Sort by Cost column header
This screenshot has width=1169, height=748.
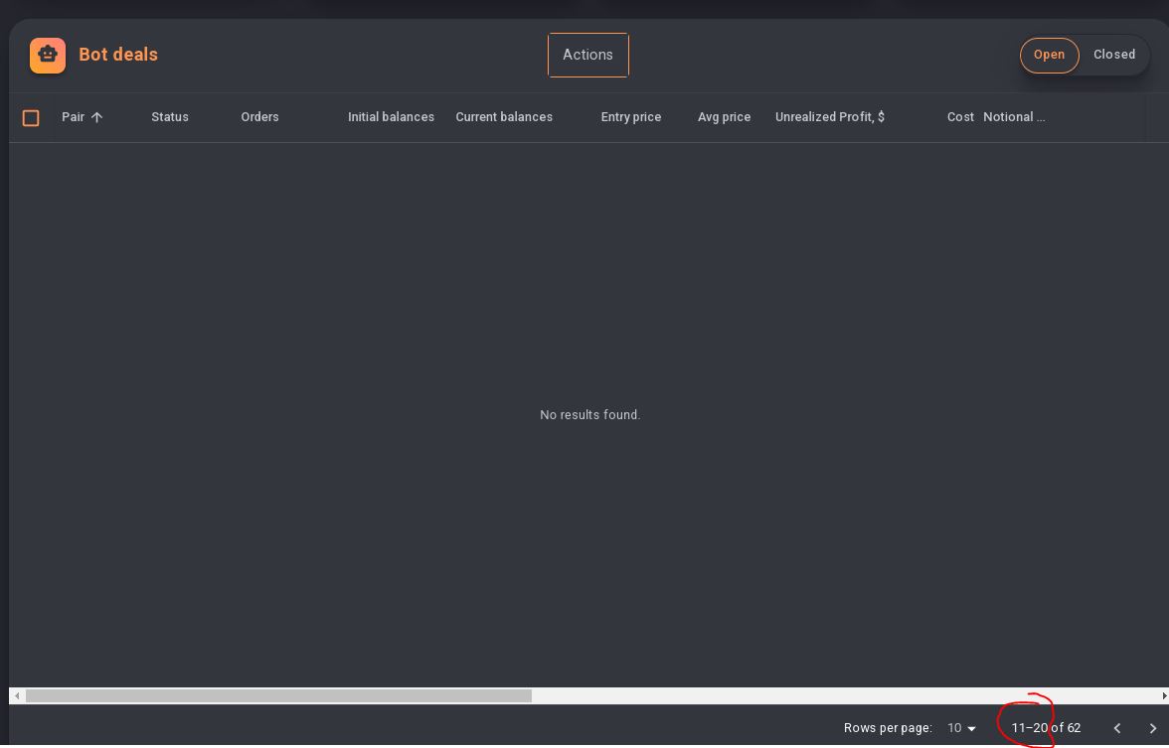click(x=960, y=117)
